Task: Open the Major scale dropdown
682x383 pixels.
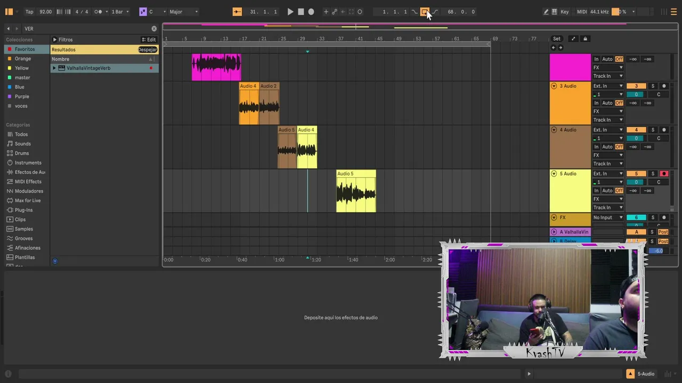Action: pyautogui.click(x=183, y=12)
